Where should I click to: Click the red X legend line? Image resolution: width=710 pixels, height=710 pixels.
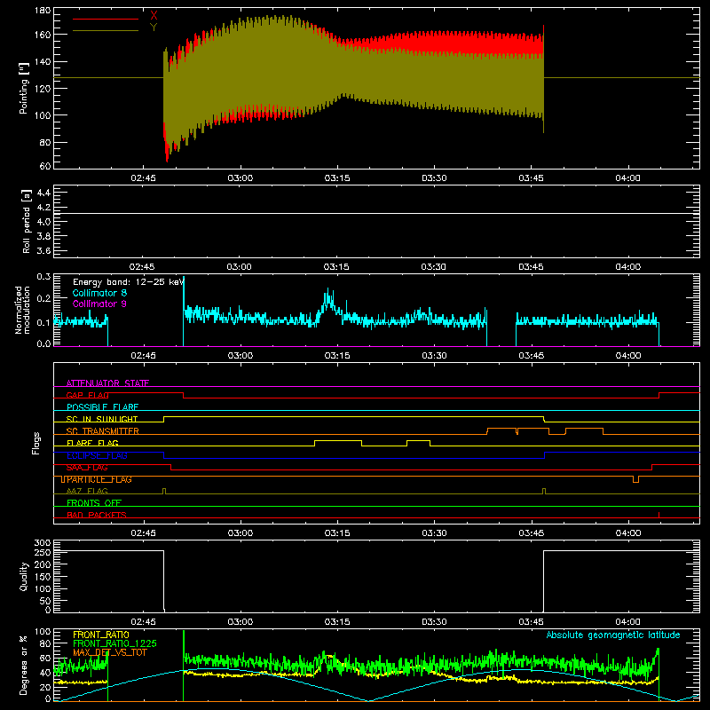[x=106, y=19]
